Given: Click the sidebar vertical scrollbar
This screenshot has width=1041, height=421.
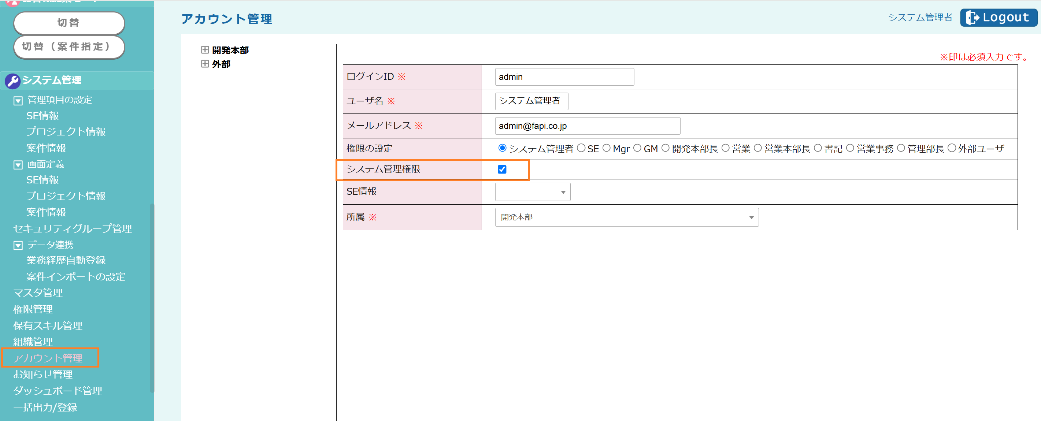Looking at the screenshot, I should point(152,297).
